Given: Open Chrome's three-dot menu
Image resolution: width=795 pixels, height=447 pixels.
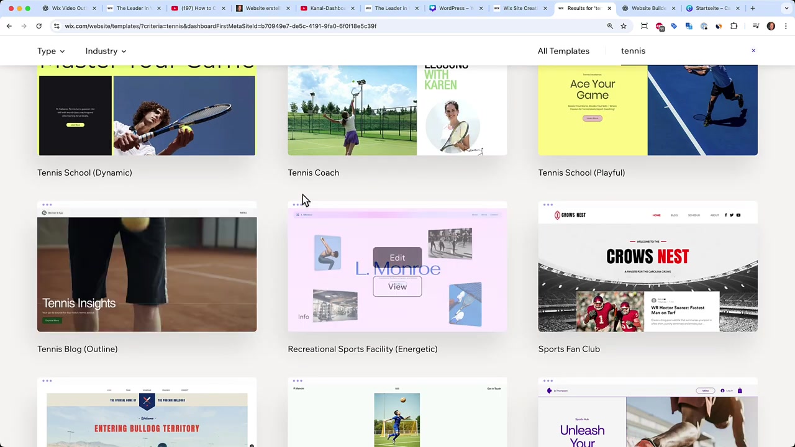Looking at the screenshot, I should click(x=786, y=26).
